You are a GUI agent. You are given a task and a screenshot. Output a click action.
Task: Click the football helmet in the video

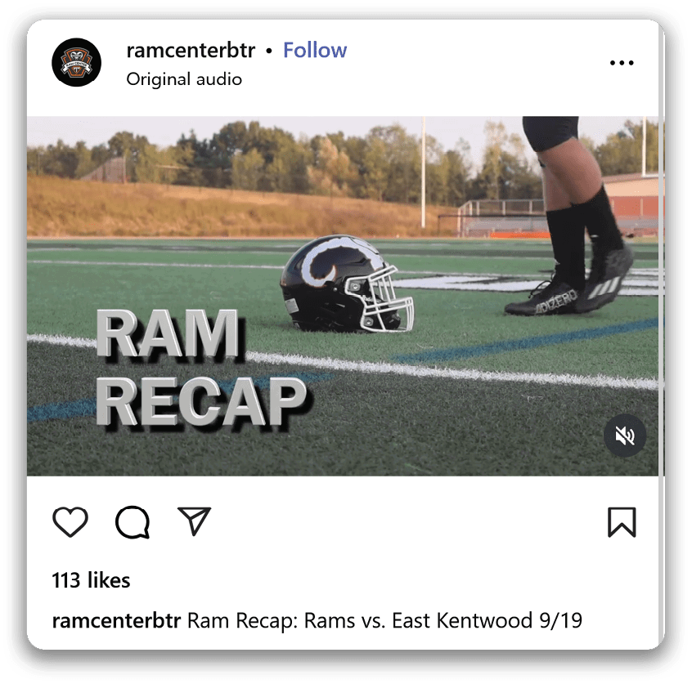tap(347, 284)
